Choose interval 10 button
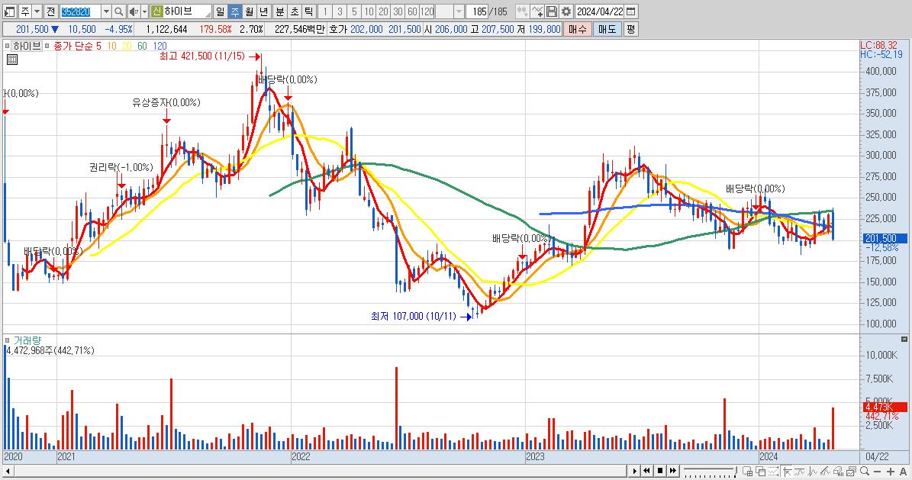The image size is (912, 480). tap(369, 11)
